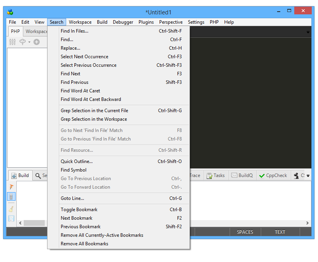Click TEXT language label in status bar
318x262 pixels.
[x=280, y=232]
